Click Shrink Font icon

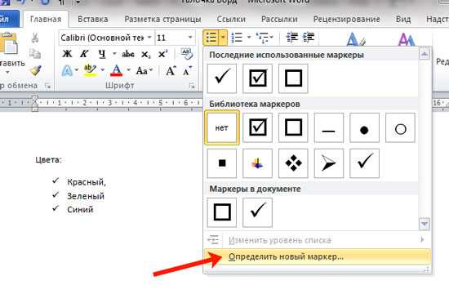click(188, 71)
